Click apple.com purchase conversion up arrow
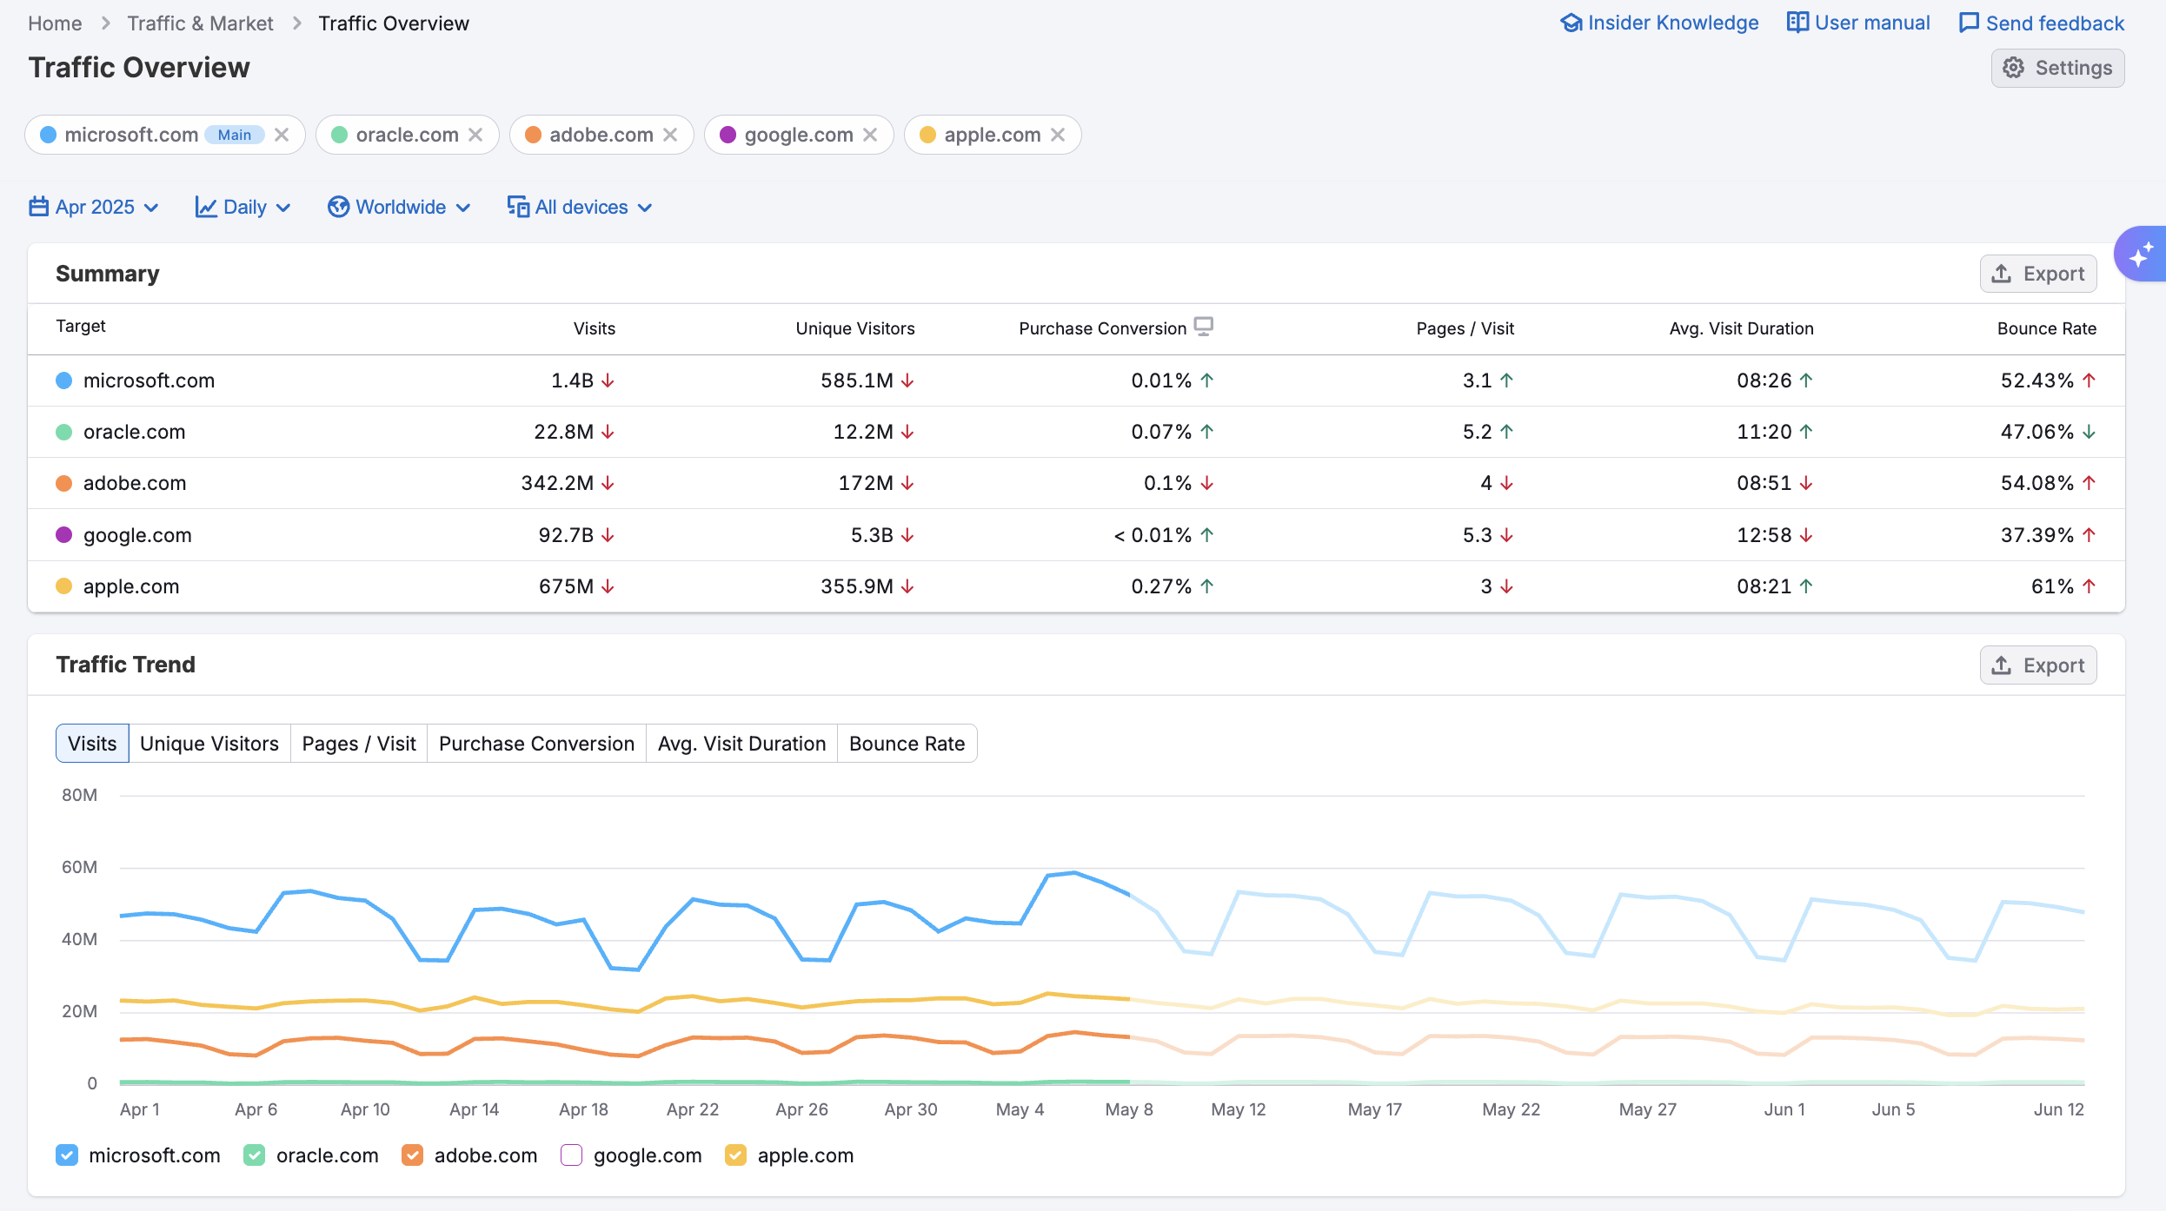The image size is (2166, 1211). coord(1207,586)
